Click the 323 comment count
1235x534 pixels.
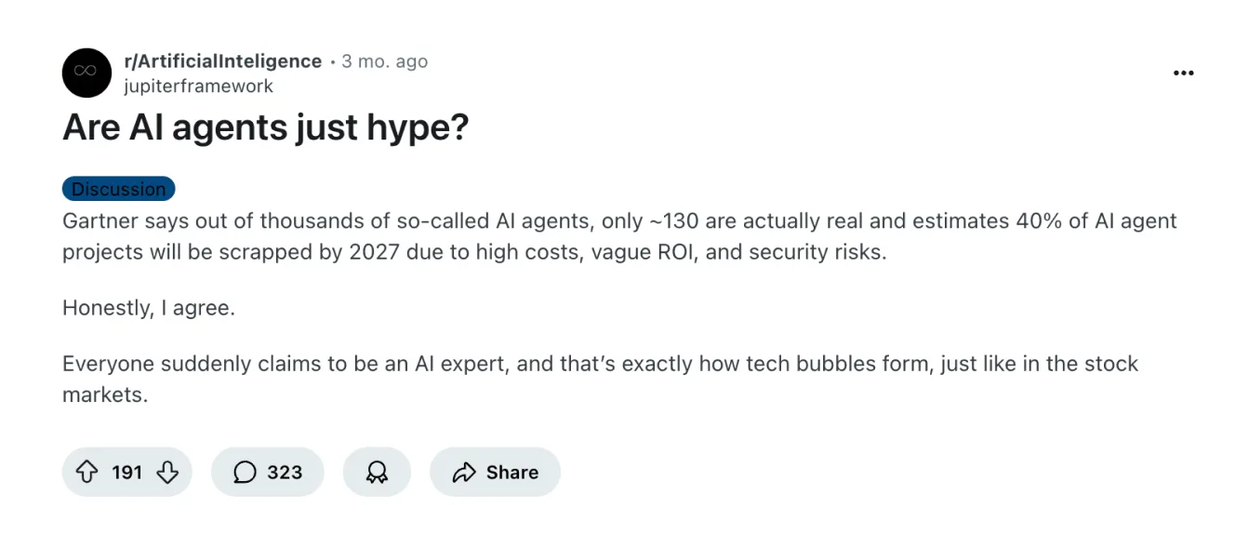pos(285,473)
